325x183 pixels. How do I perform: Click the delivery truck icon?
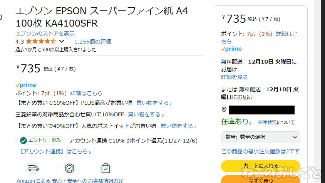[x=33, y=168]
